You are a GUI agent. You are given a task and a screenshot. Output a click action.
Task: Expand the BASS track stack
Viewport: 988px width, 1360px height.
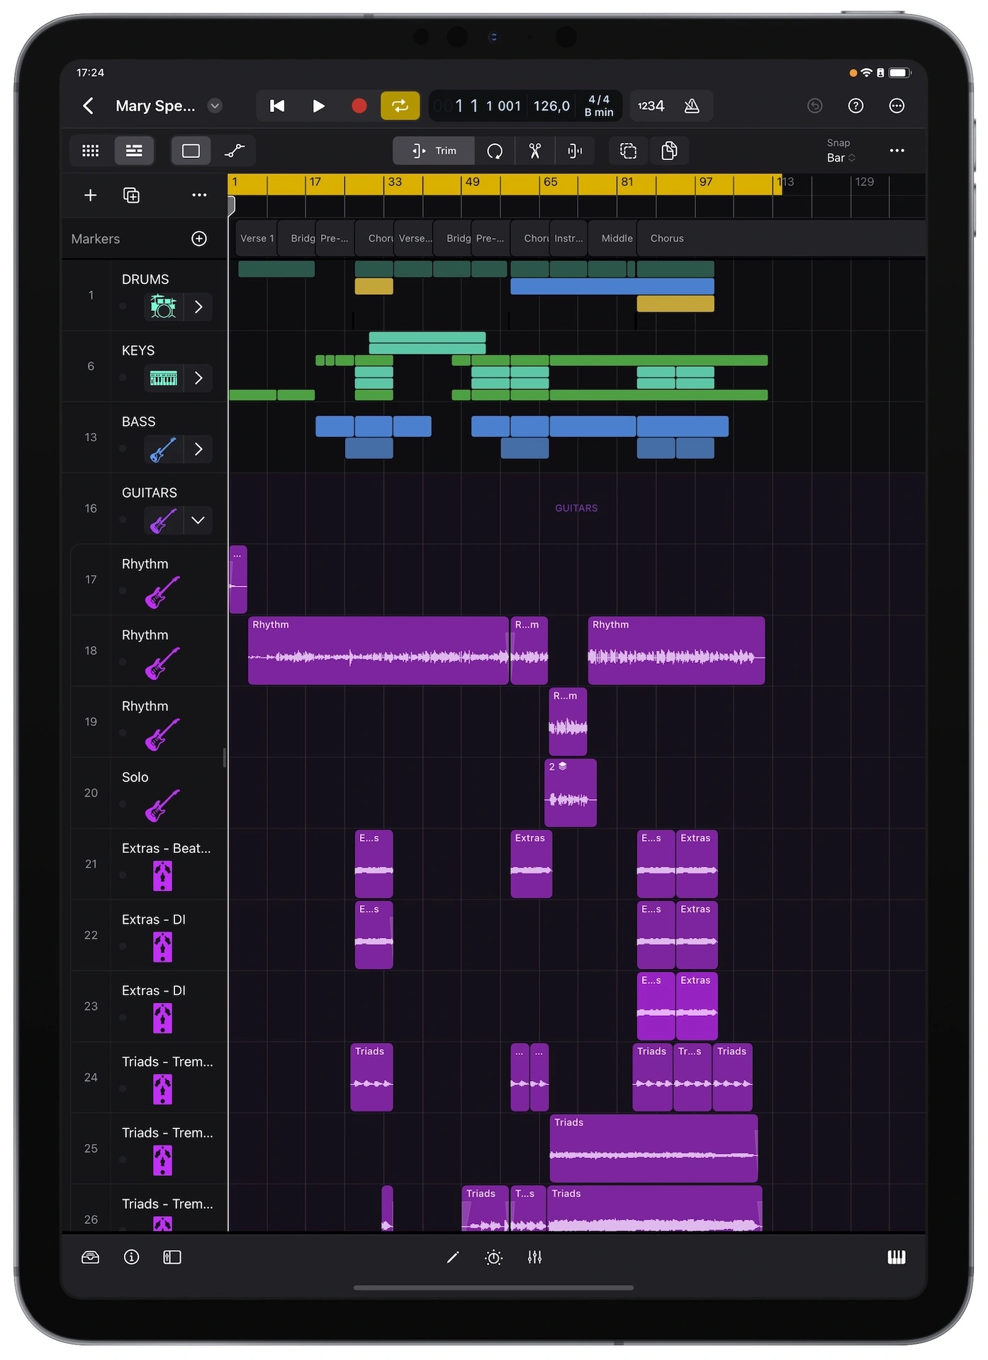[198, 449]
